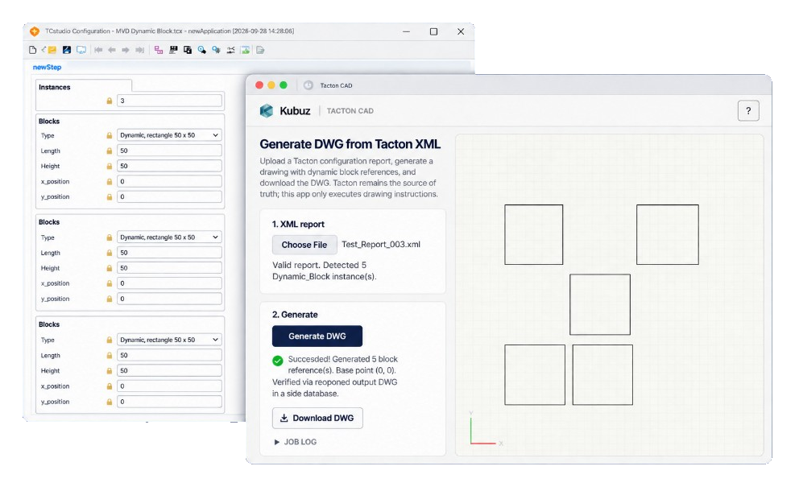Click the Height field in third Blocks group
The height and width of the screenshot is (487, 795).
click(169, 370)
